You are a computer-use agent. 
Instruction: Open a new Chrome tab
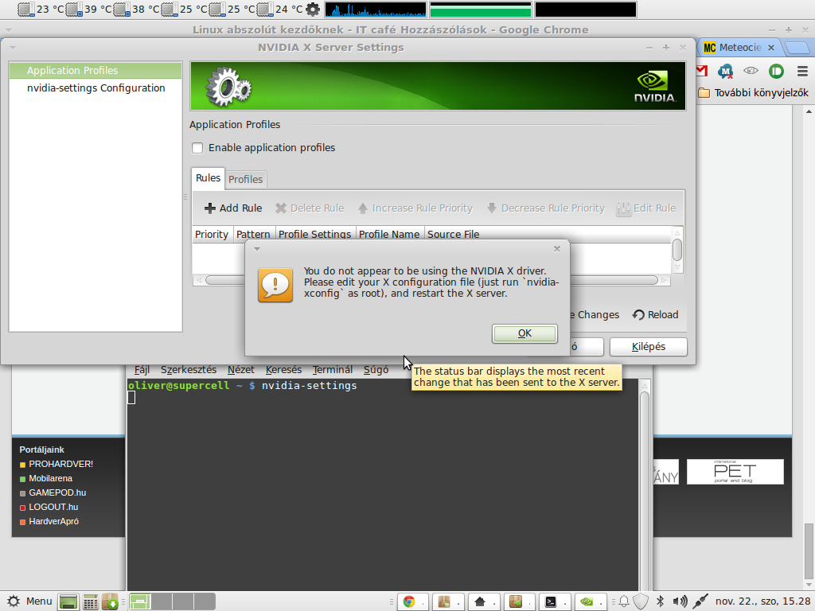[797, 48]
